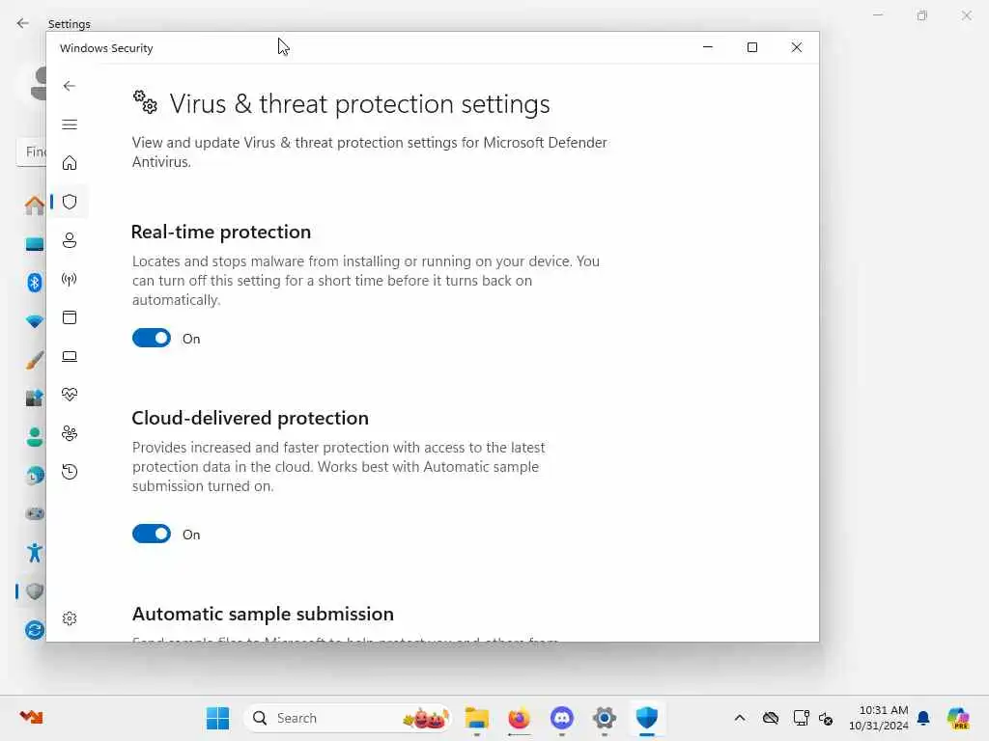
Task: Switch to Settings app in taskbar
Action: [x=605, y=718]
